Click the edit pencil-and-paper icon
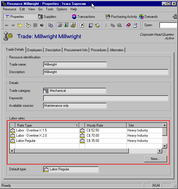 point(28,25)
